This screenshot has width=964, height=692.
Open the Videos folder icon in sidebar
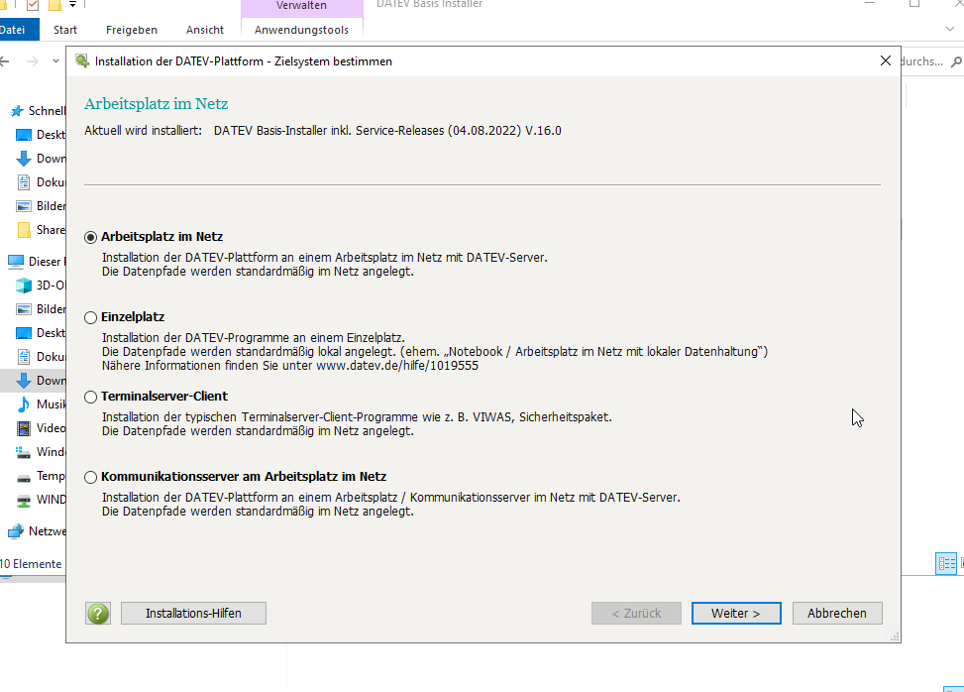24,428
